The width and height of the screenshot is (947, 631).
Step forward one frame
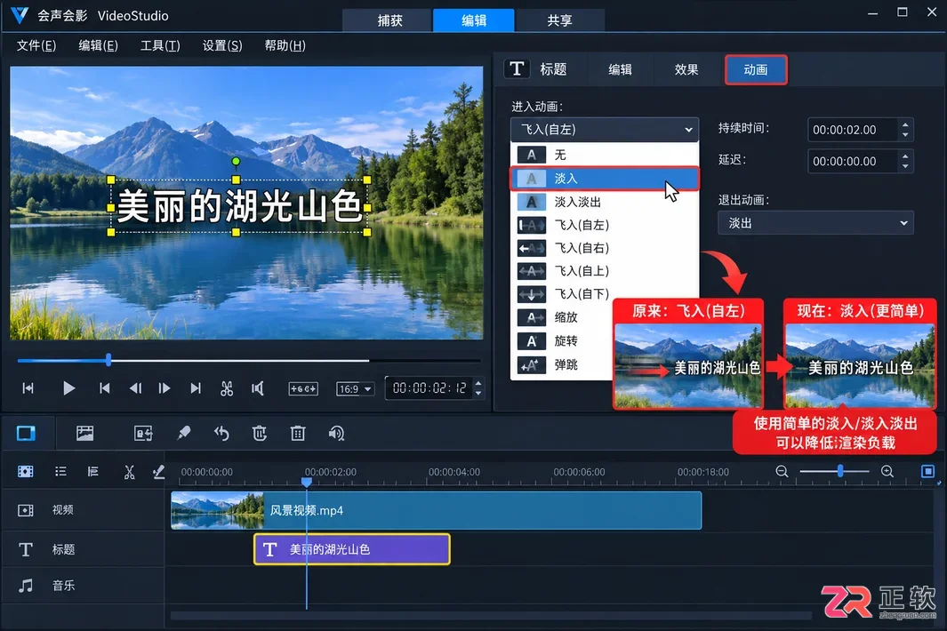click(x=165, y=388)
